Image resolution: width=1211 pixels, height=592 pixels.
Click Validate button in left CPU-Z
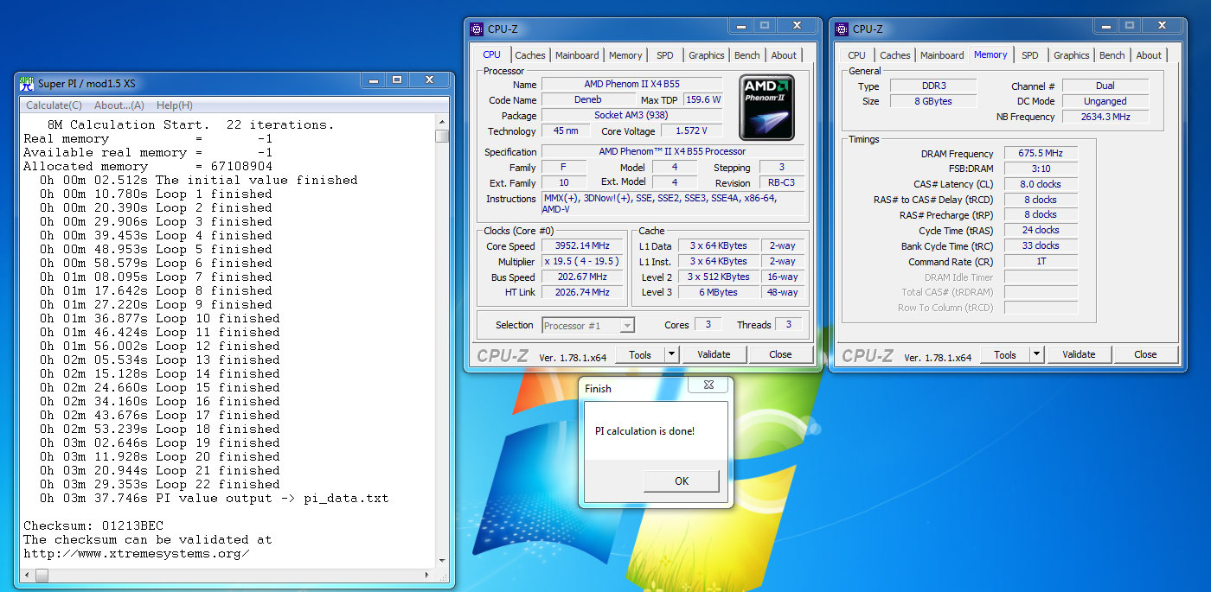(714, 354)
